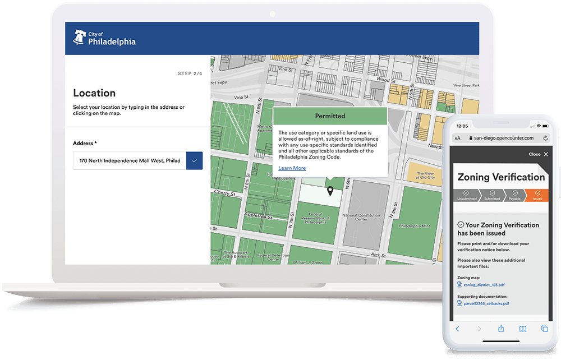Select the Submitted status step
This screenshot has width=561, height=360.
(491, 195)
